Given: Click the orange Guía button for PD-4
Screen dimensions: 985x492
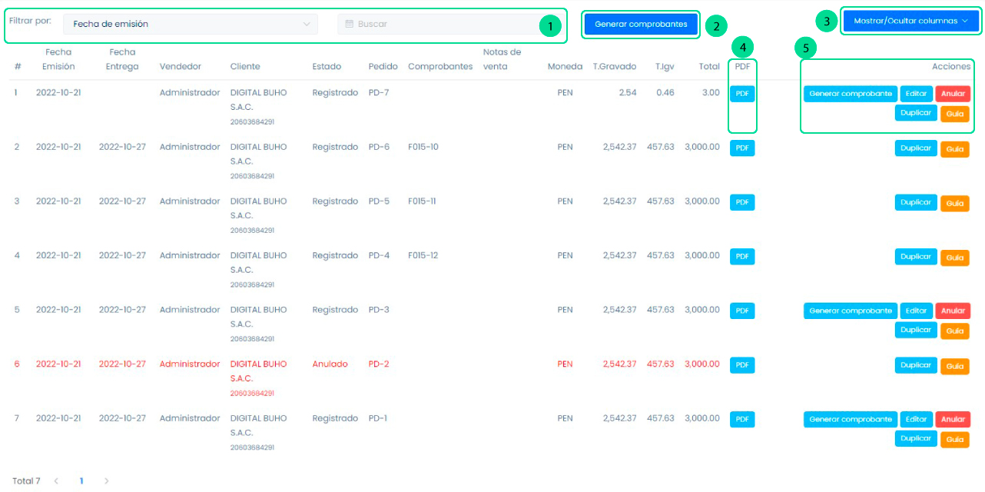Looking at the screenshot, I should pyautogui.click(x=955, y=258).
